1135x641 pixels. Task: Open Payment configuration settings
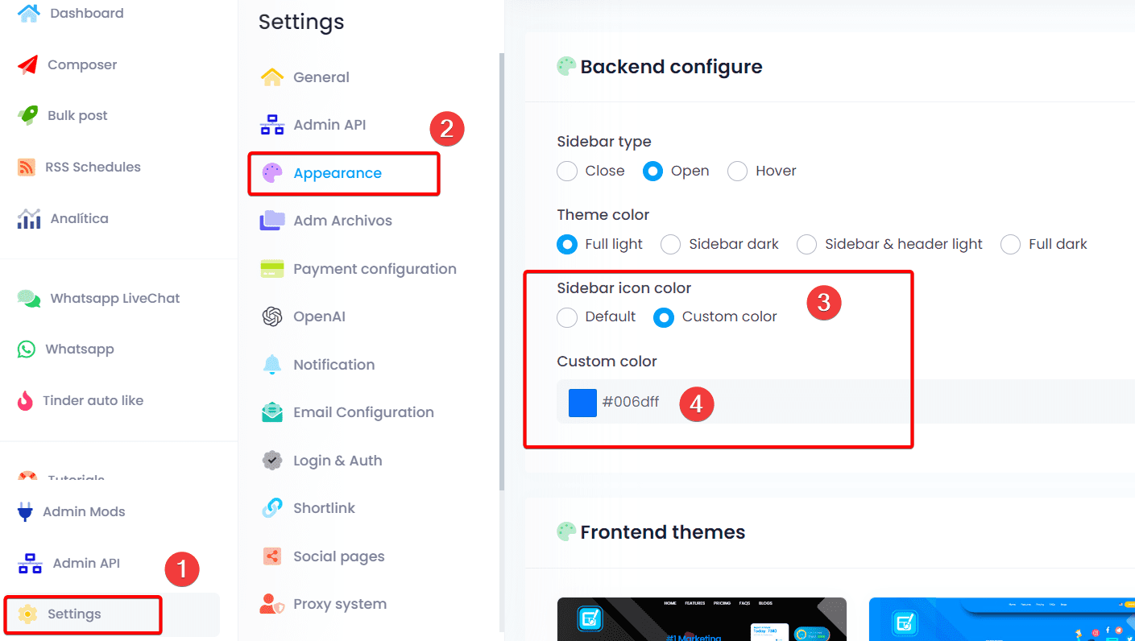pos(375,269)
